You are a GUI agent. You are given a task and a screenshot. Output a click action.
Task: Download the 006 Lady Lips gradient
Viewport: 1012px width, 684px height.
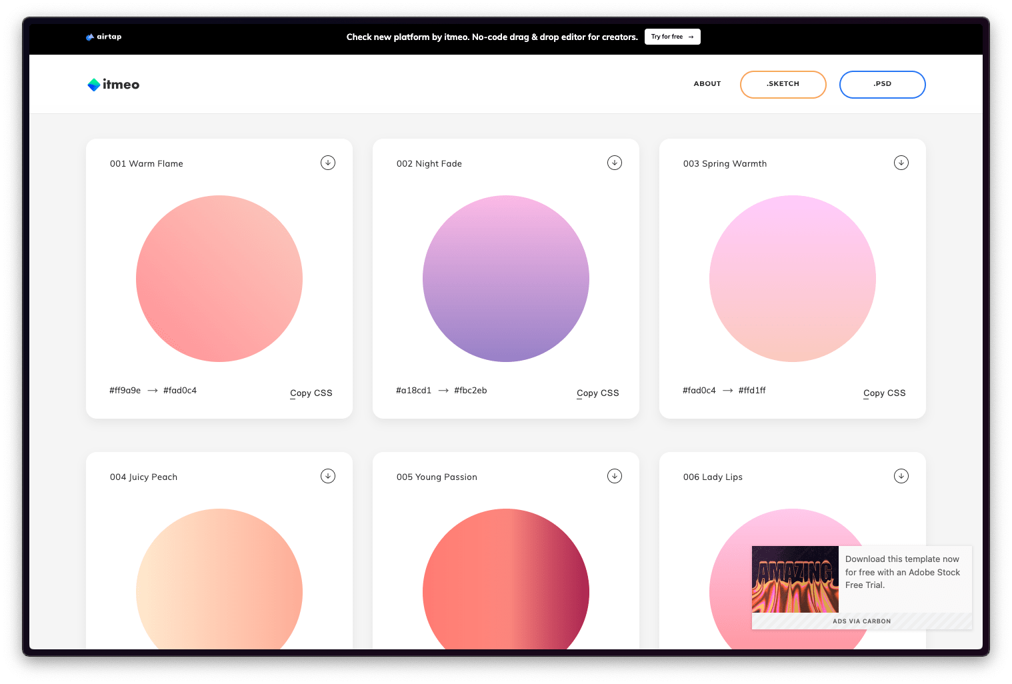901,476
